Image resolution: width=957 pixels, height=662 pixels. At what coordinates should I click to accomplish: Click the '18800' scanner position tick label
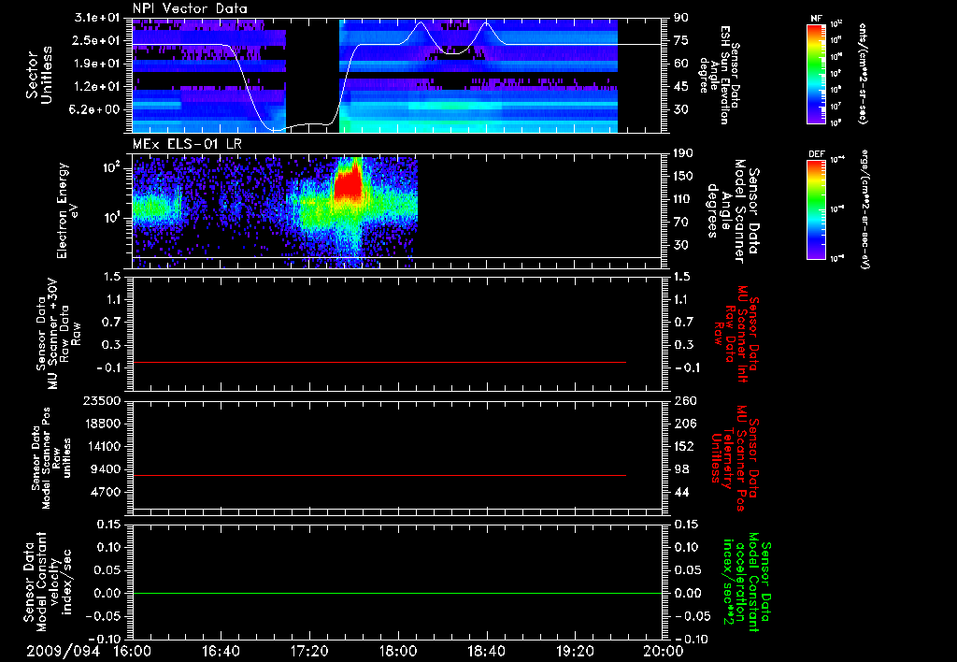click(x=101, y=424)
